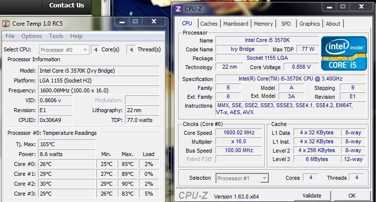Open the Help menu in Core Temp
The width and height of the screenshot is (376, 202).
point(76,36)
